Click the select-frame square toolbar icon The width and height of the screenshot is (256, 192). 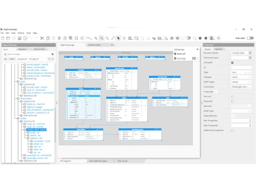[x=76, y=38]
